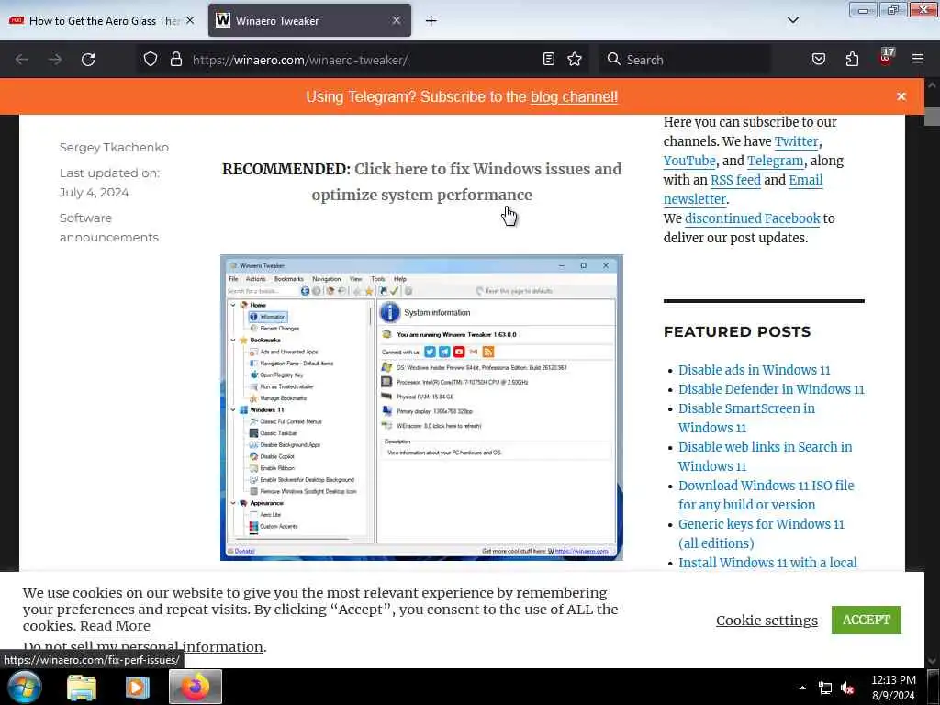The image size is (940, 705).
Task: Select the Winaero Tweaker tab
Action: [x=309, y=21]
